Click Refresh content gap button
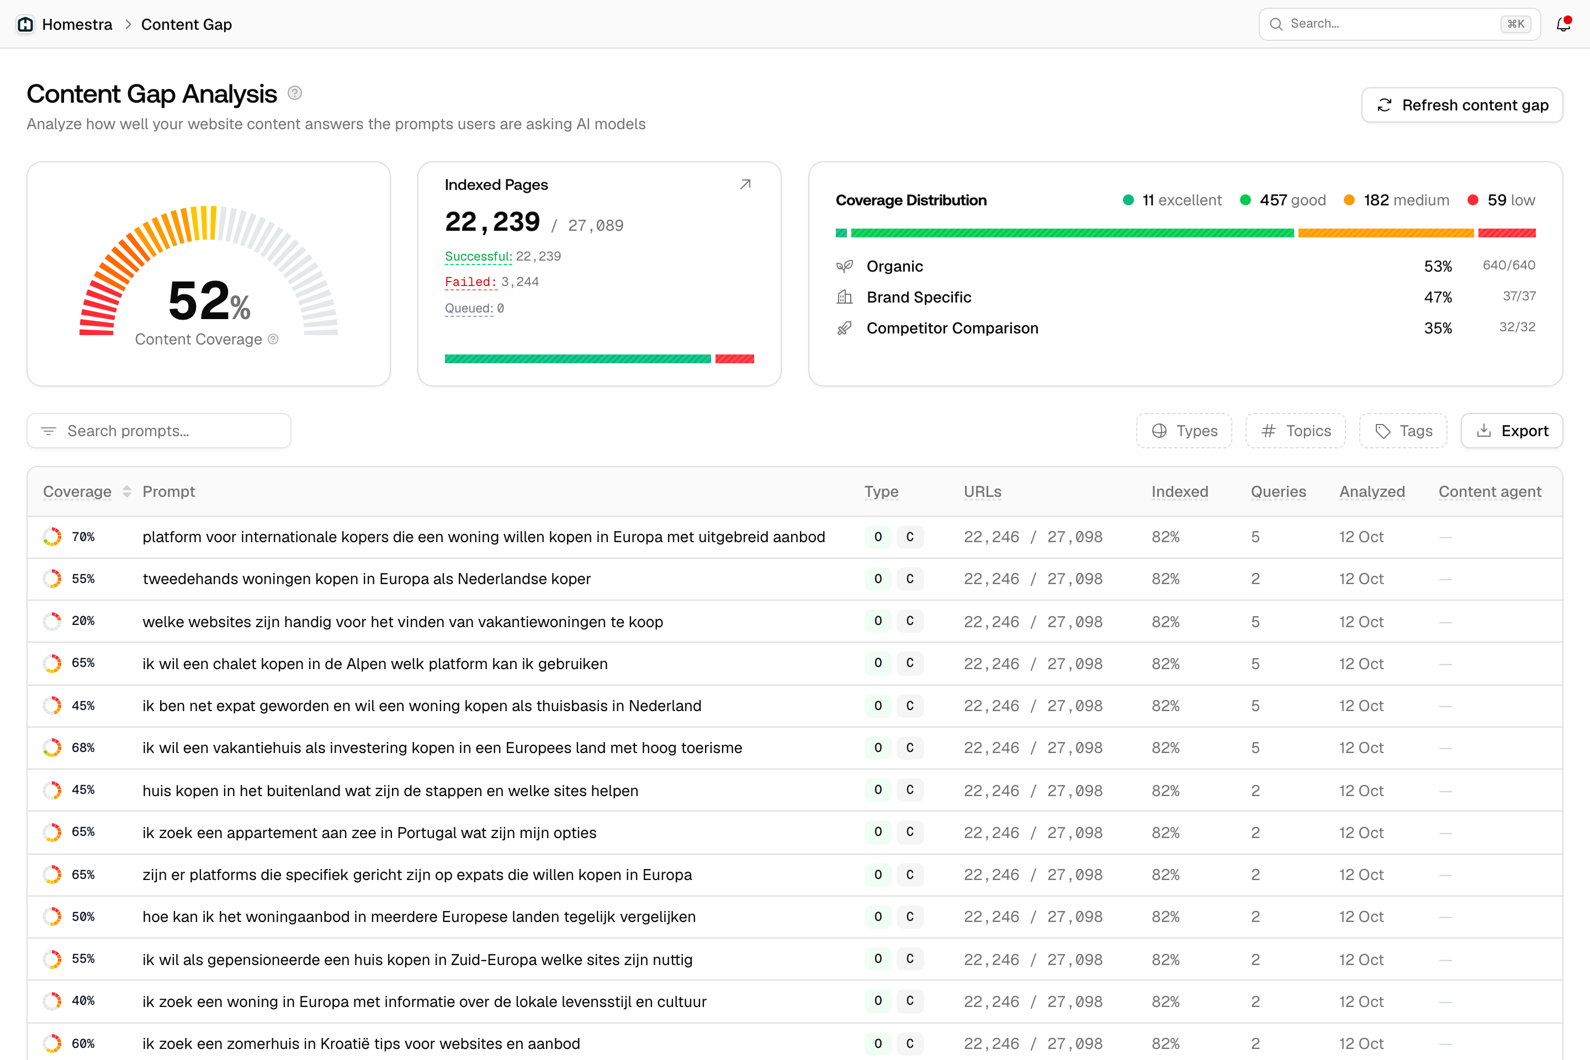 click(x=1461, y=105)
